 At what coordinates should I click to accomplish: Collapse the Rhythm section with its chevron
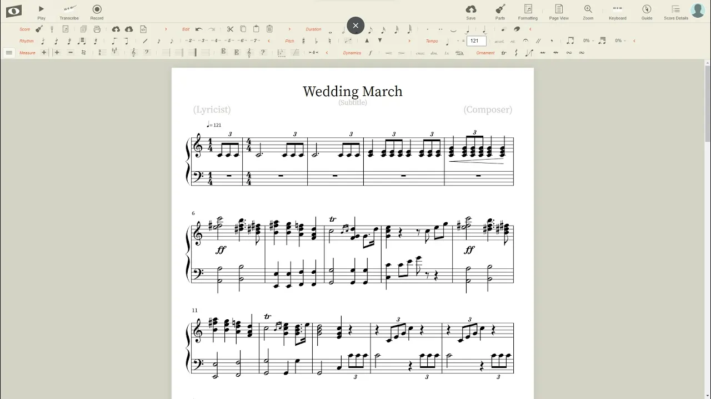269,41
